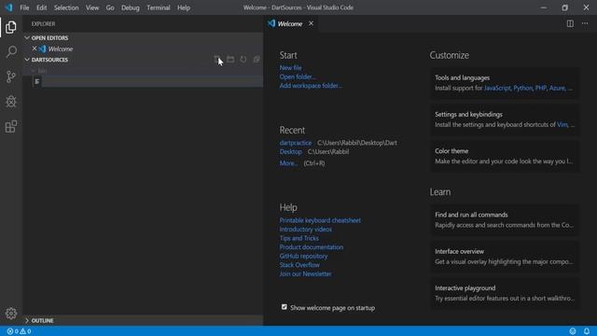Click the Azure link in Tools and languages
597x336 pixels.
coord(557,88)
